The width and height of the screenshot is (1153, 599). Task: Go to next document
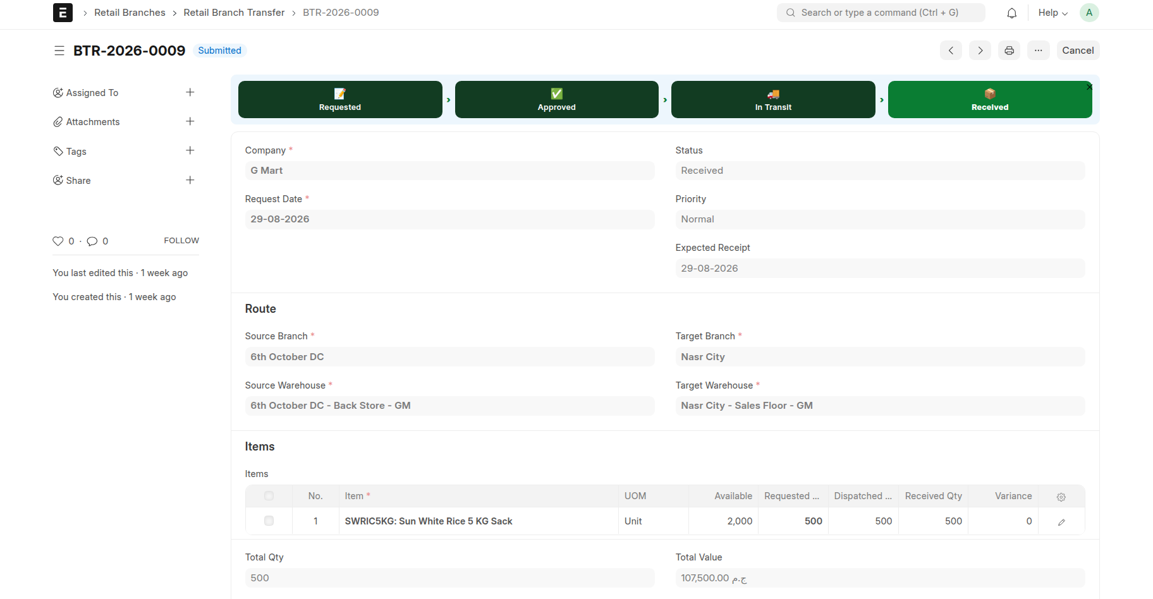coord(980,51)
